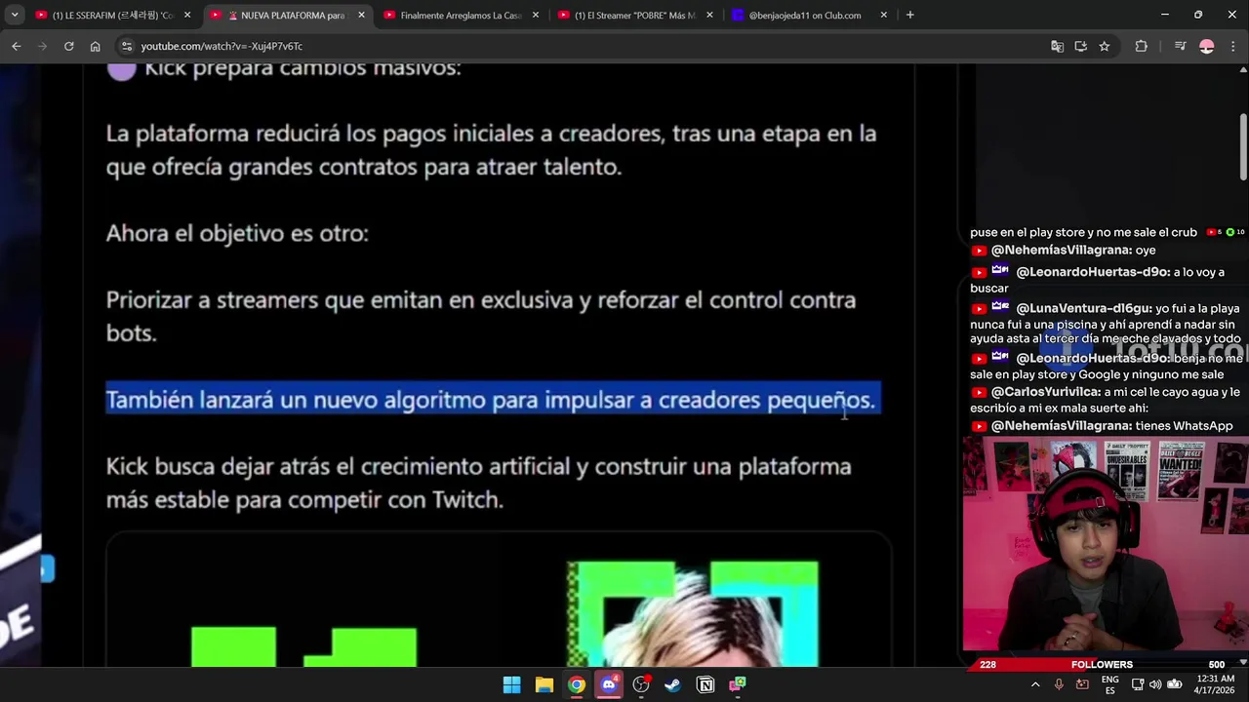The height and width of the screenshot is (702, 1249).
Task: Open Notion from the taskbar
Action: (705, 684)
